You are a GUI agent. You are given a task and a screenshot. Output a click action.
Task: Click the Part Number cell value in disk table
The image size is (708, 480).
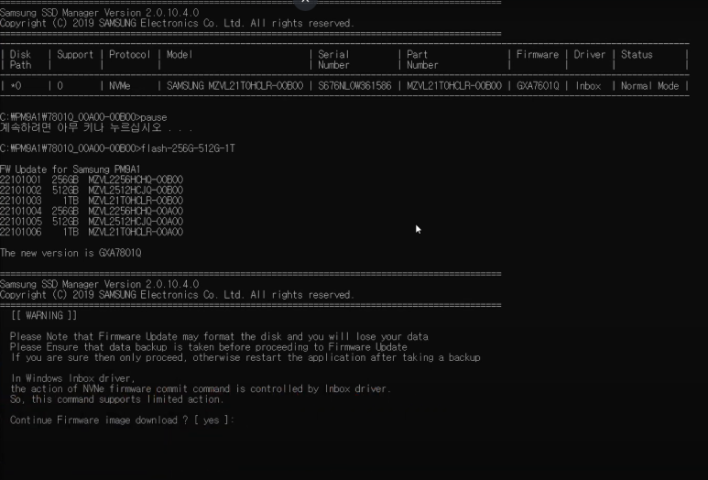453,86
